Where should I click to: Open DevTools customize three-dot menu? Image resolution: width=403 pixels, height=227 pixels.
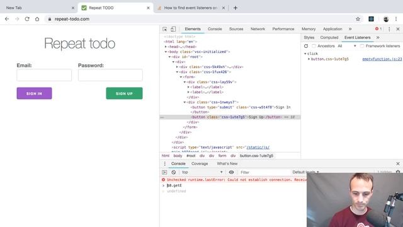point(389,29)
